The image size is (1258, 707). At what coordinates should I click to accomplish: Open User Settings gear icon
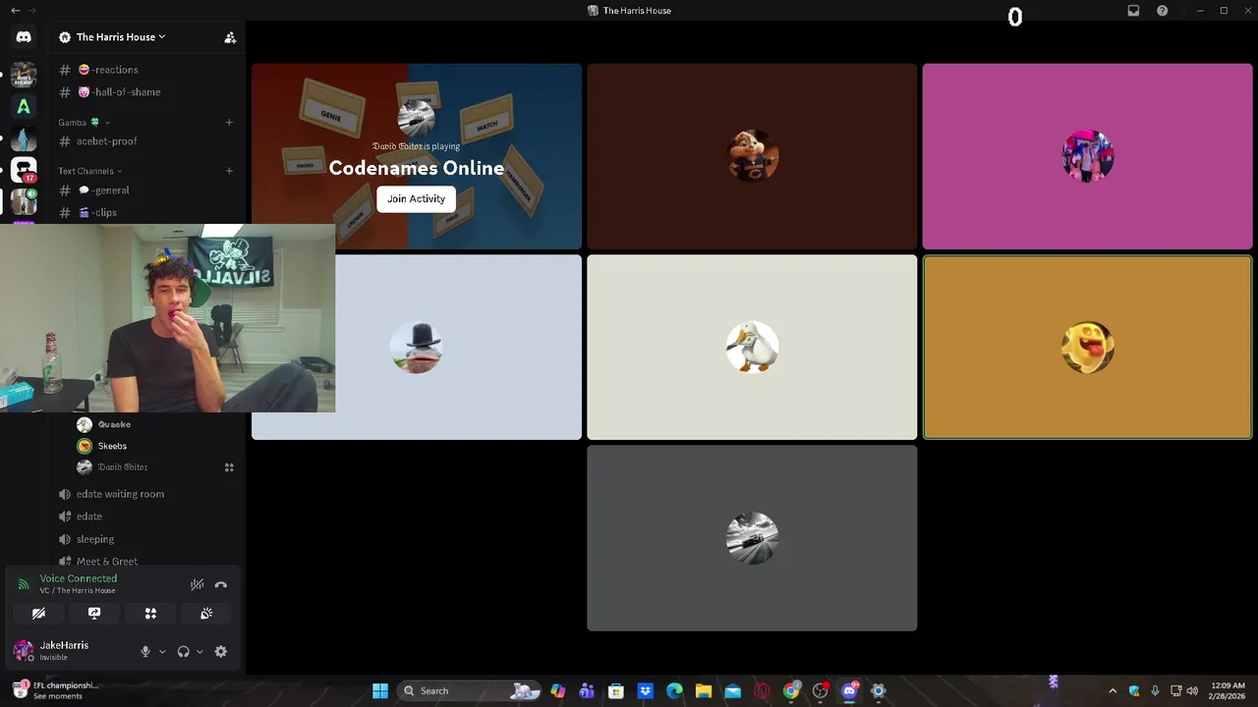point(221,651)
